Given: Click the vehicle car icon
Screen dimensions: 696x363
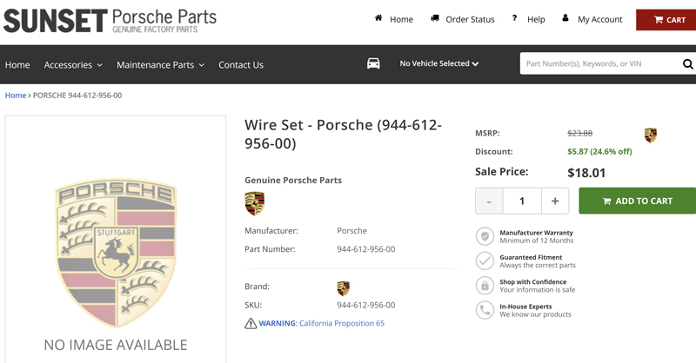Looking at the screenshot, I should click(373, 63).
